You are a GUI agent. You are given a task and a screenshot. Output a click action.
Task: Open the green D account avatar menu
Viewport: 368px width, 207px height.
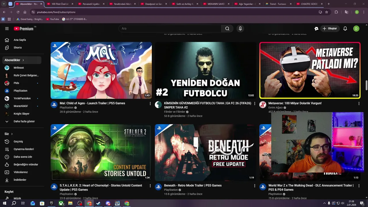click(356, 28)
